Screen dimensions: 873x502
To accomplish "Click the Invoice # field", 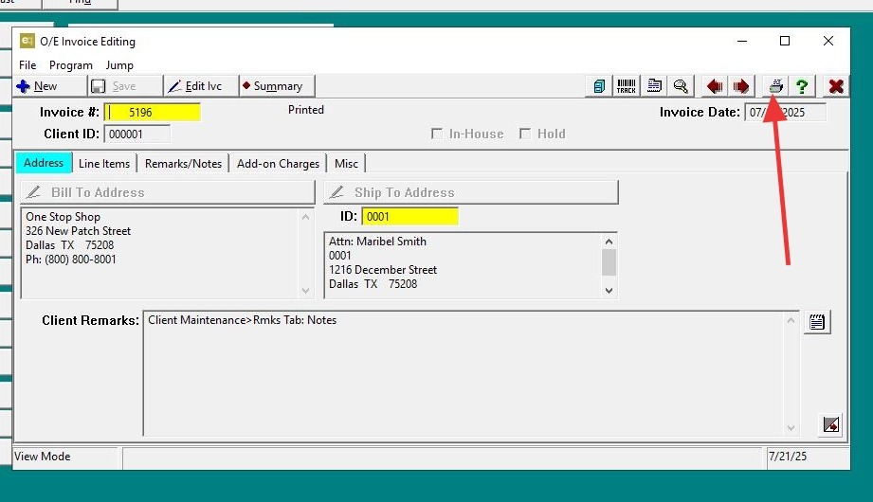I will tap(153, 113).
